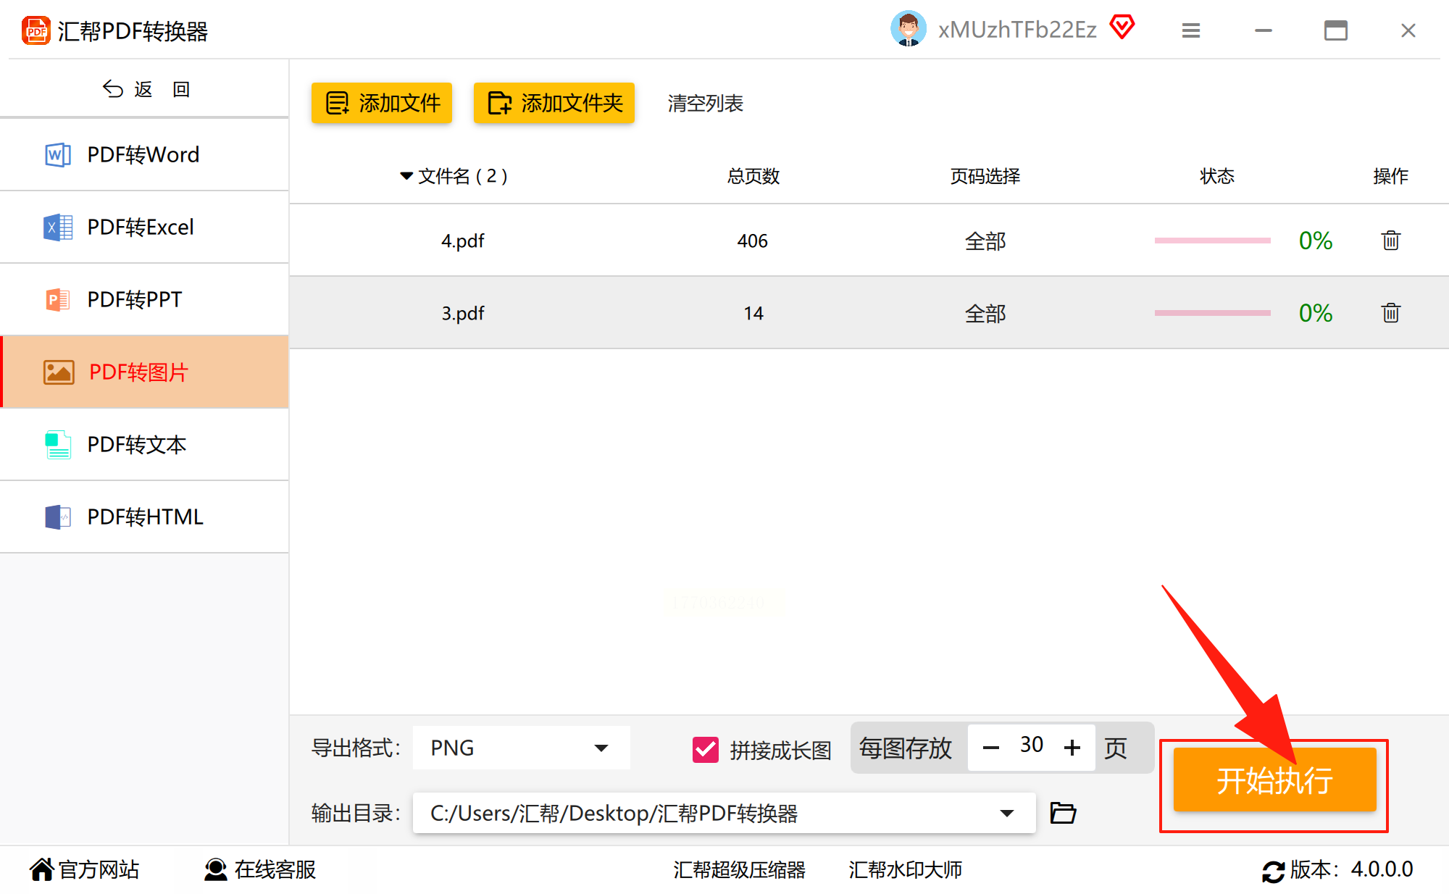Remove 3.pdf with the trash icon
1449x894 pixels.
(x=1390, y=313)
